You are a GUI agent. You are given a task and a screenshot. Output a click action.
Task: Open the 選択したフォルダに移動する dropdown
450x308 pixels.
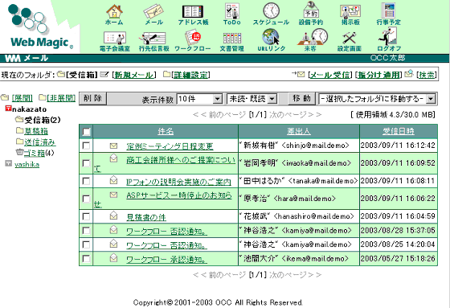click(x=377, y=99)
